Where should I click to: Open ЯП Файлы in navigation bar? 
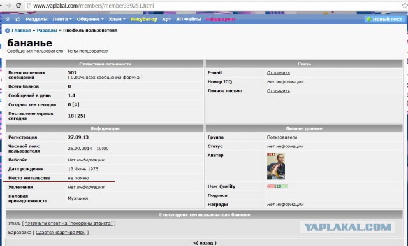189,19
